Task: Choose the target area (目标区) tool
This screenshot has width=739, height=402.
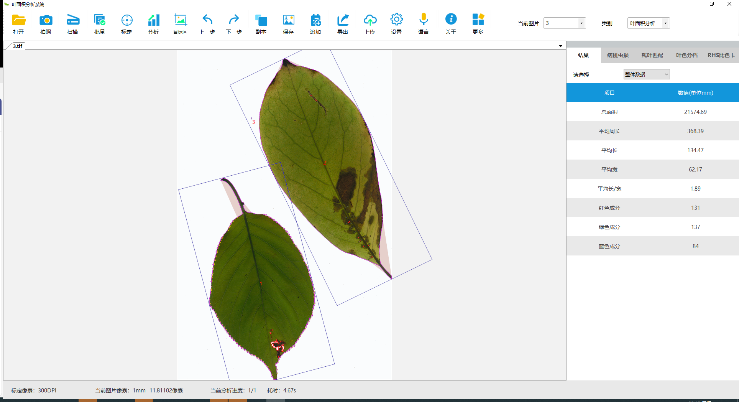Action: (180, 20)
